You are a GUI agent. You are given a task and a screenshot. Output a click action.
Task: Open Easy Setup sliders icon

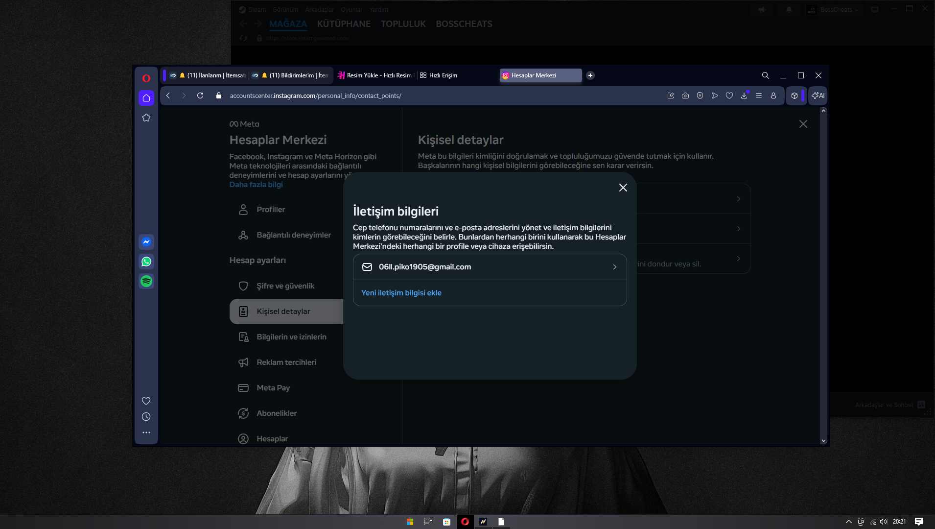click(759, 96)
